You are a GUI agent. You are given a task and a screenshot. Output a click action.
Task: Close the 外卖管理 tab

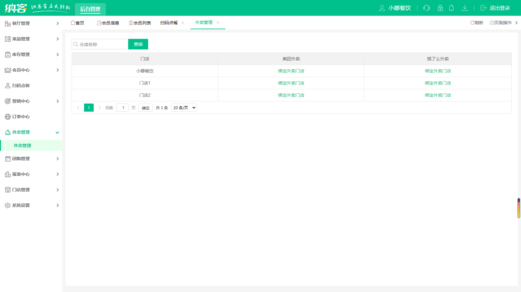pos(218,23)
